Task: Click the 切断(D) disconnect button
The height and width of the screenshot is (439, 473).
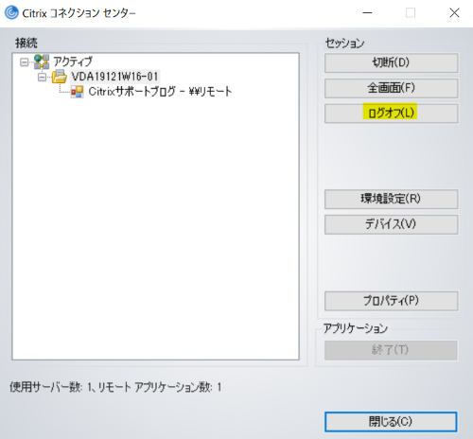Action: pos(391,62)
